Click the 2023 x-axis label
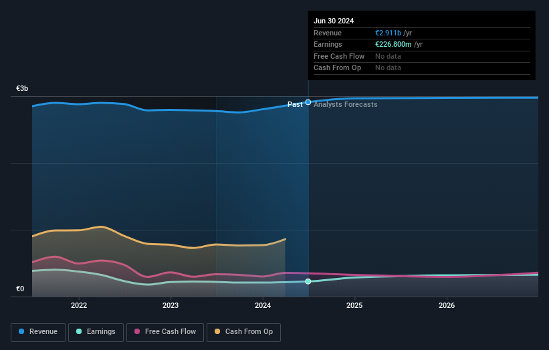 (x=171, y=305)
